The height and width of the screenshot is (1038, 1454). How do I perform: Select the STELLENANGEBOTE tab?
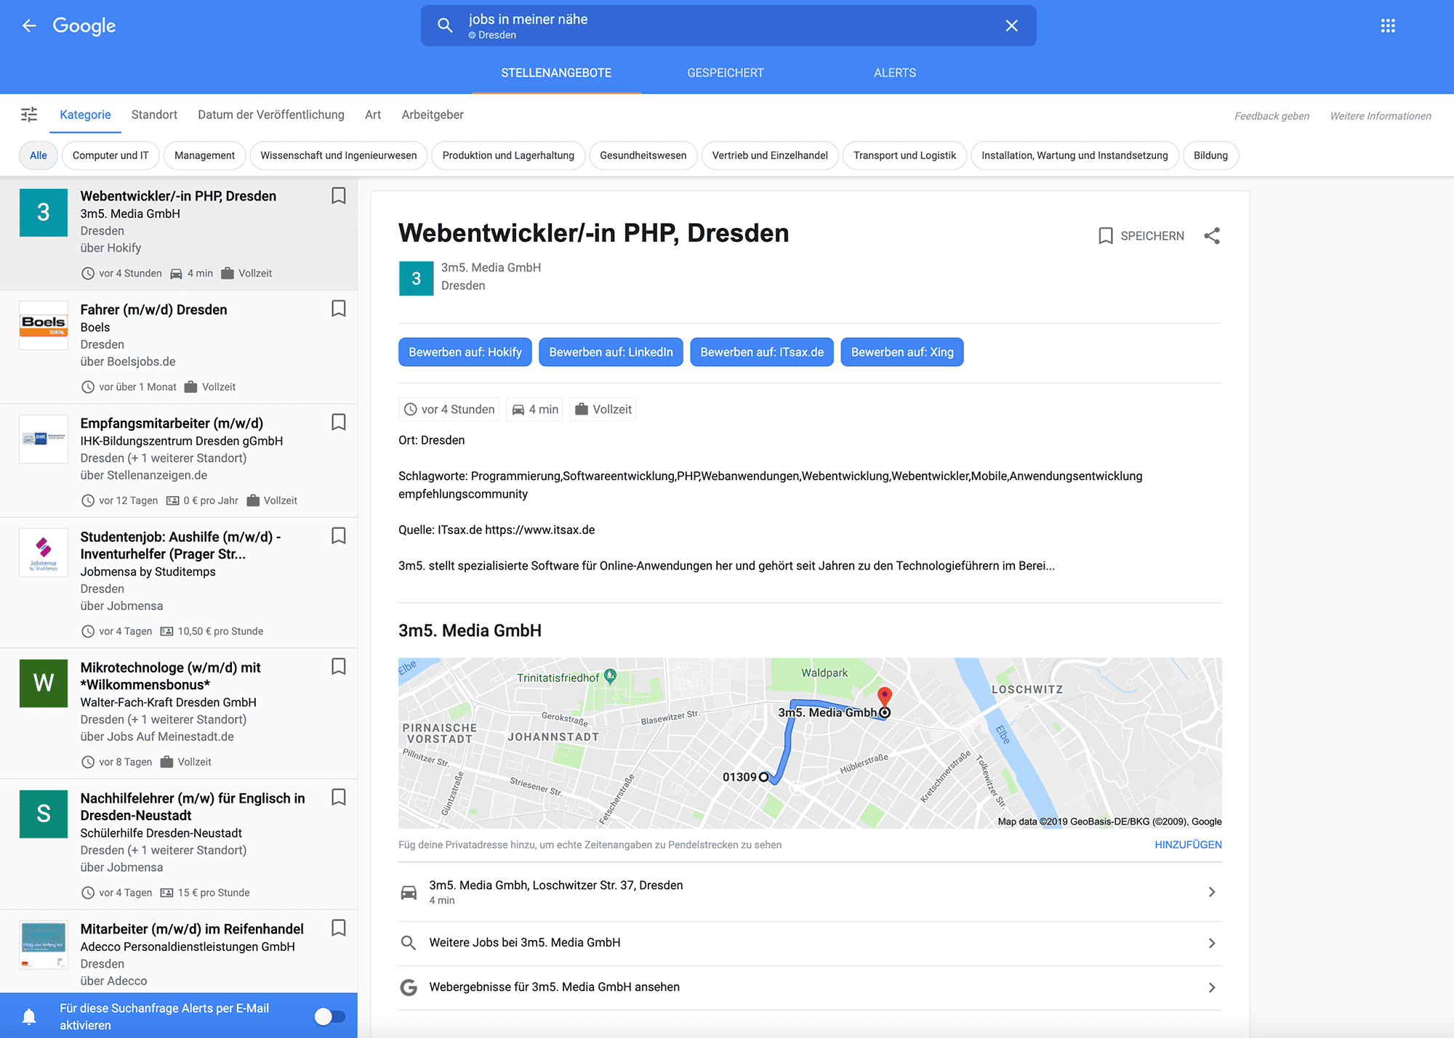[x=556, y=73]
